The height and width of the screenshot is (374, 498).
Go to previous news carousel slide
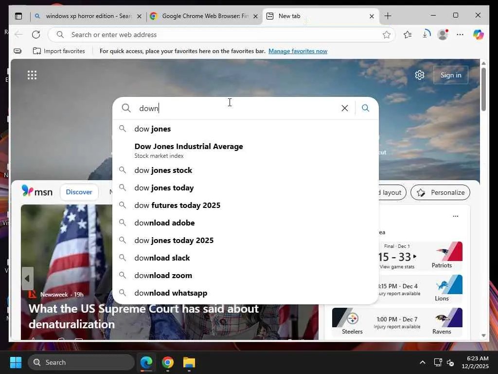click(27, 279)
